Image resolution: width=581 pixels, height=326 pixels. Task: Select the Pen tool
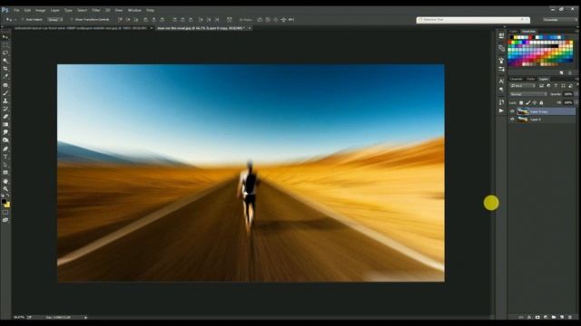pos(5,149)
